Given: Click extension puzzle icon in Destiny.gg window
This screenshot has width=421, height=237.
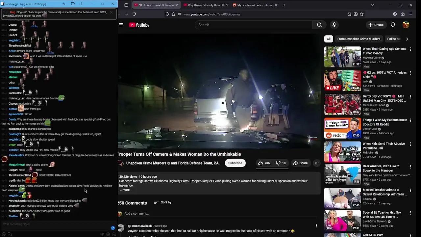Looking at the screenshot, I should pyautogui.click(x=73, y=4).
